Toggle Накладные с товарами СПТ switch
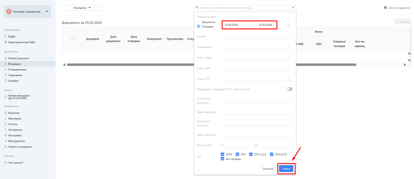 [x=289, y=89]
